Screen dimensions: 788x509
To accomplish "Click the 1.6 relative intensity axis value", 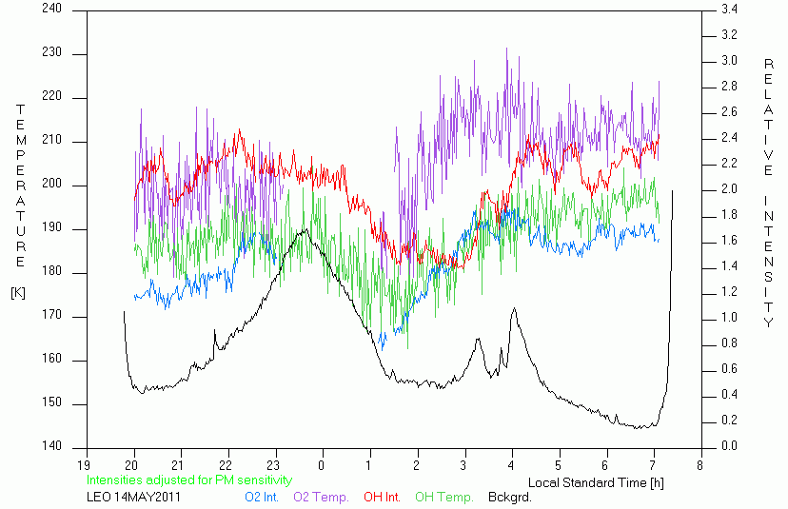I will (x=729, y=240).
